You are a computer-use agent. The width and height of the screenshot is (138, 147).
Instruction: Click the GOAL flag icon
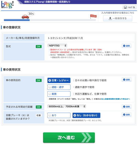pyautogui.click(x=93, y=16)
